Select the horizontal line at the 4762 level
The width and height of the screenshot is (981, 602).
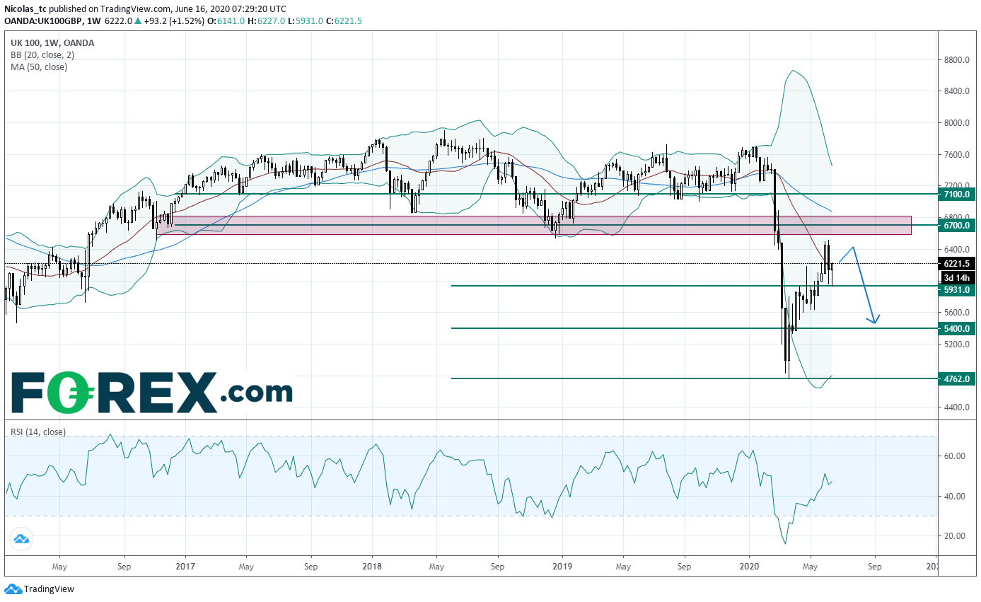tap(695, 378)
